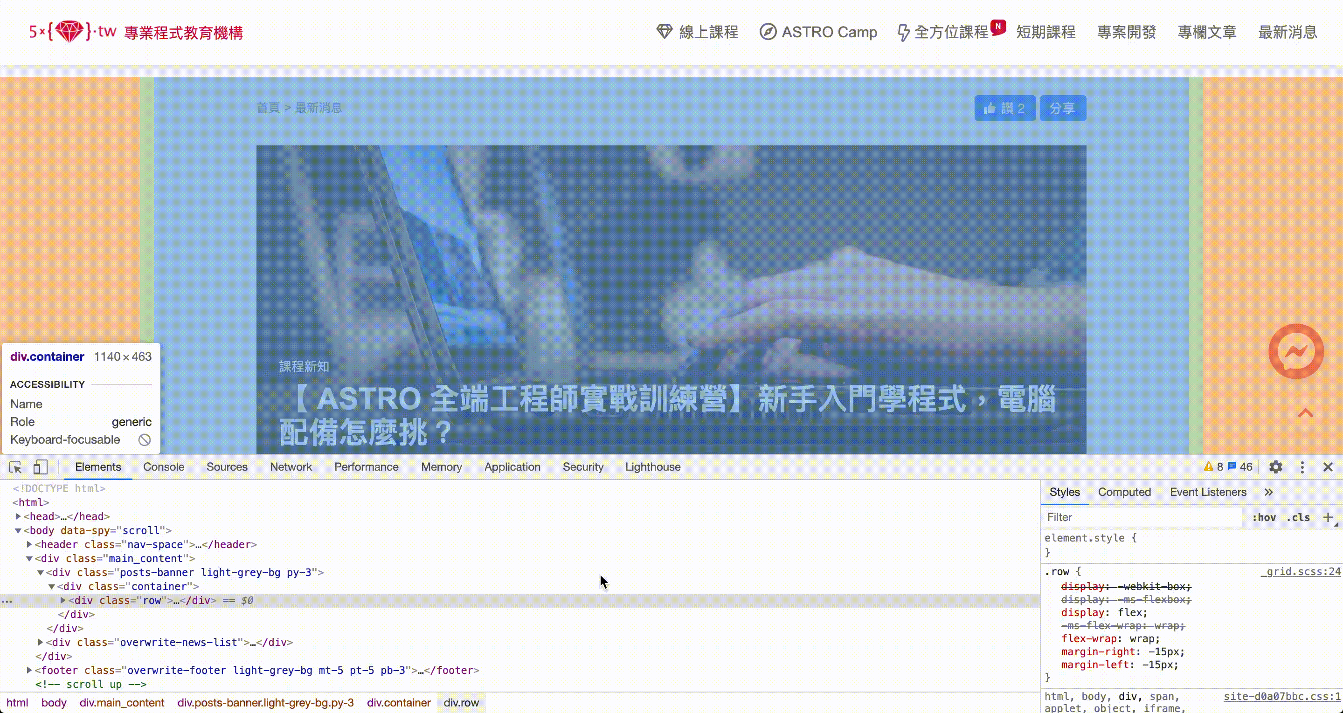
Task: Click the Elements panel tab
Action: (98, 466)
